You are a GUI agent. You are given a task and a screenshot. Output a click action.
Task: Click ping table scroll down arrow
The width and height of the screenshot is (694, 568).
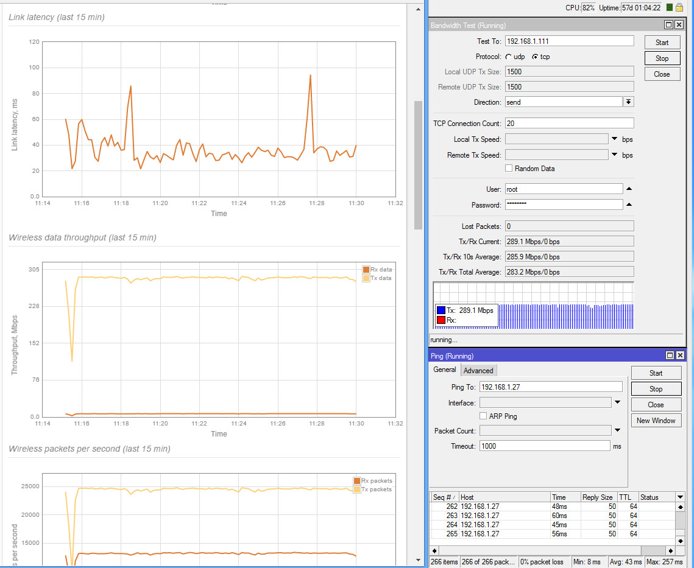coord(680,541)
